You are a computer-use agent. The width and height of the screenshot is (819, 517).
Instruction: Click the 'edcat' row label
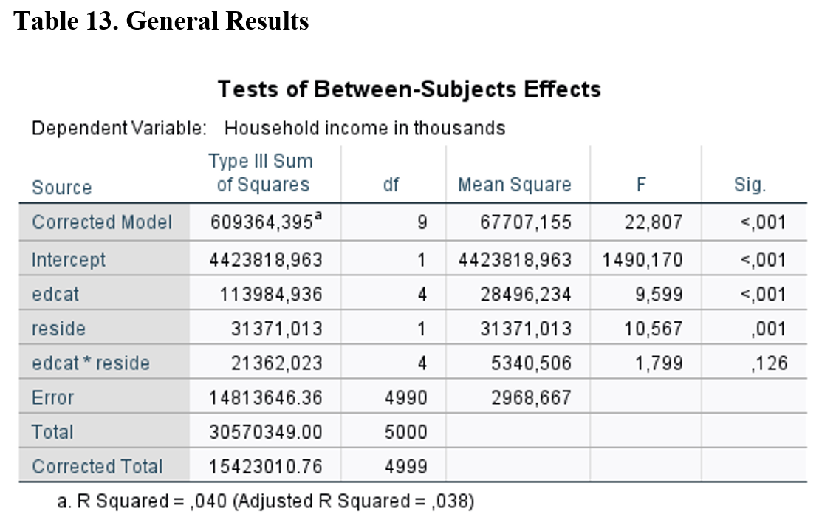(x=55, y=294)
